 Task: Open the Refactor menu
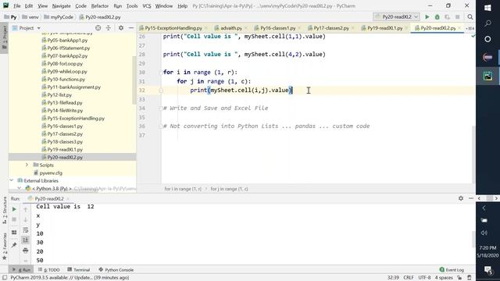point(100,5)
